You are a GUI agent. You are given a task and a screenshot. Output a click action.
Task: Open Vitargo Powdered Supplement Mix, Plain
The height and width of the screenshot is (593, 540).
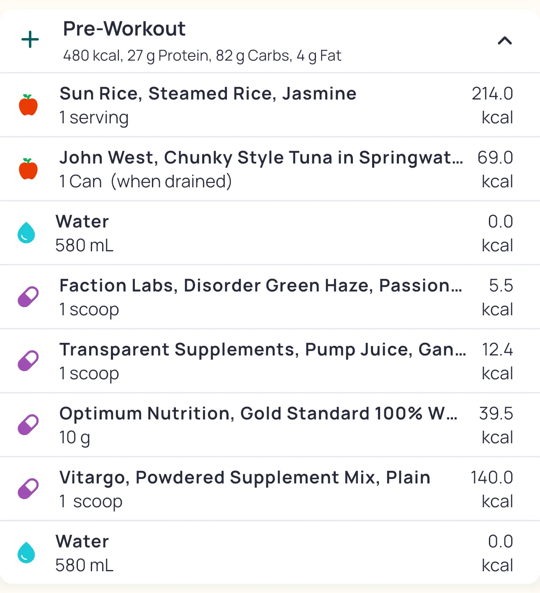(245, 478)
